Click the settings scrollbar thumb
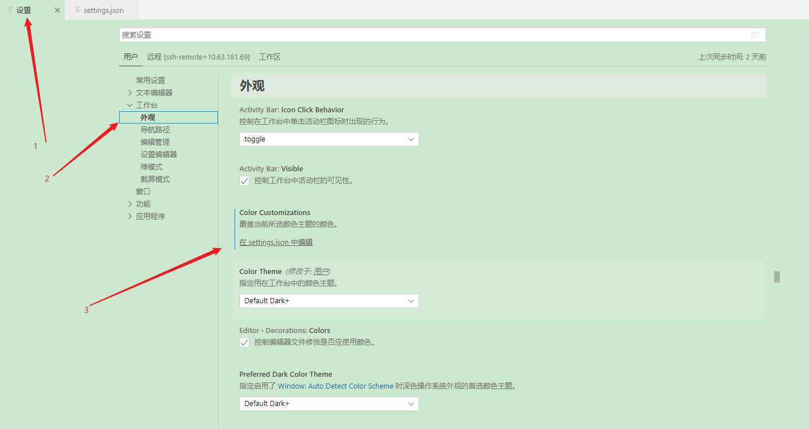The image size is (809, 429). (777, 277)
